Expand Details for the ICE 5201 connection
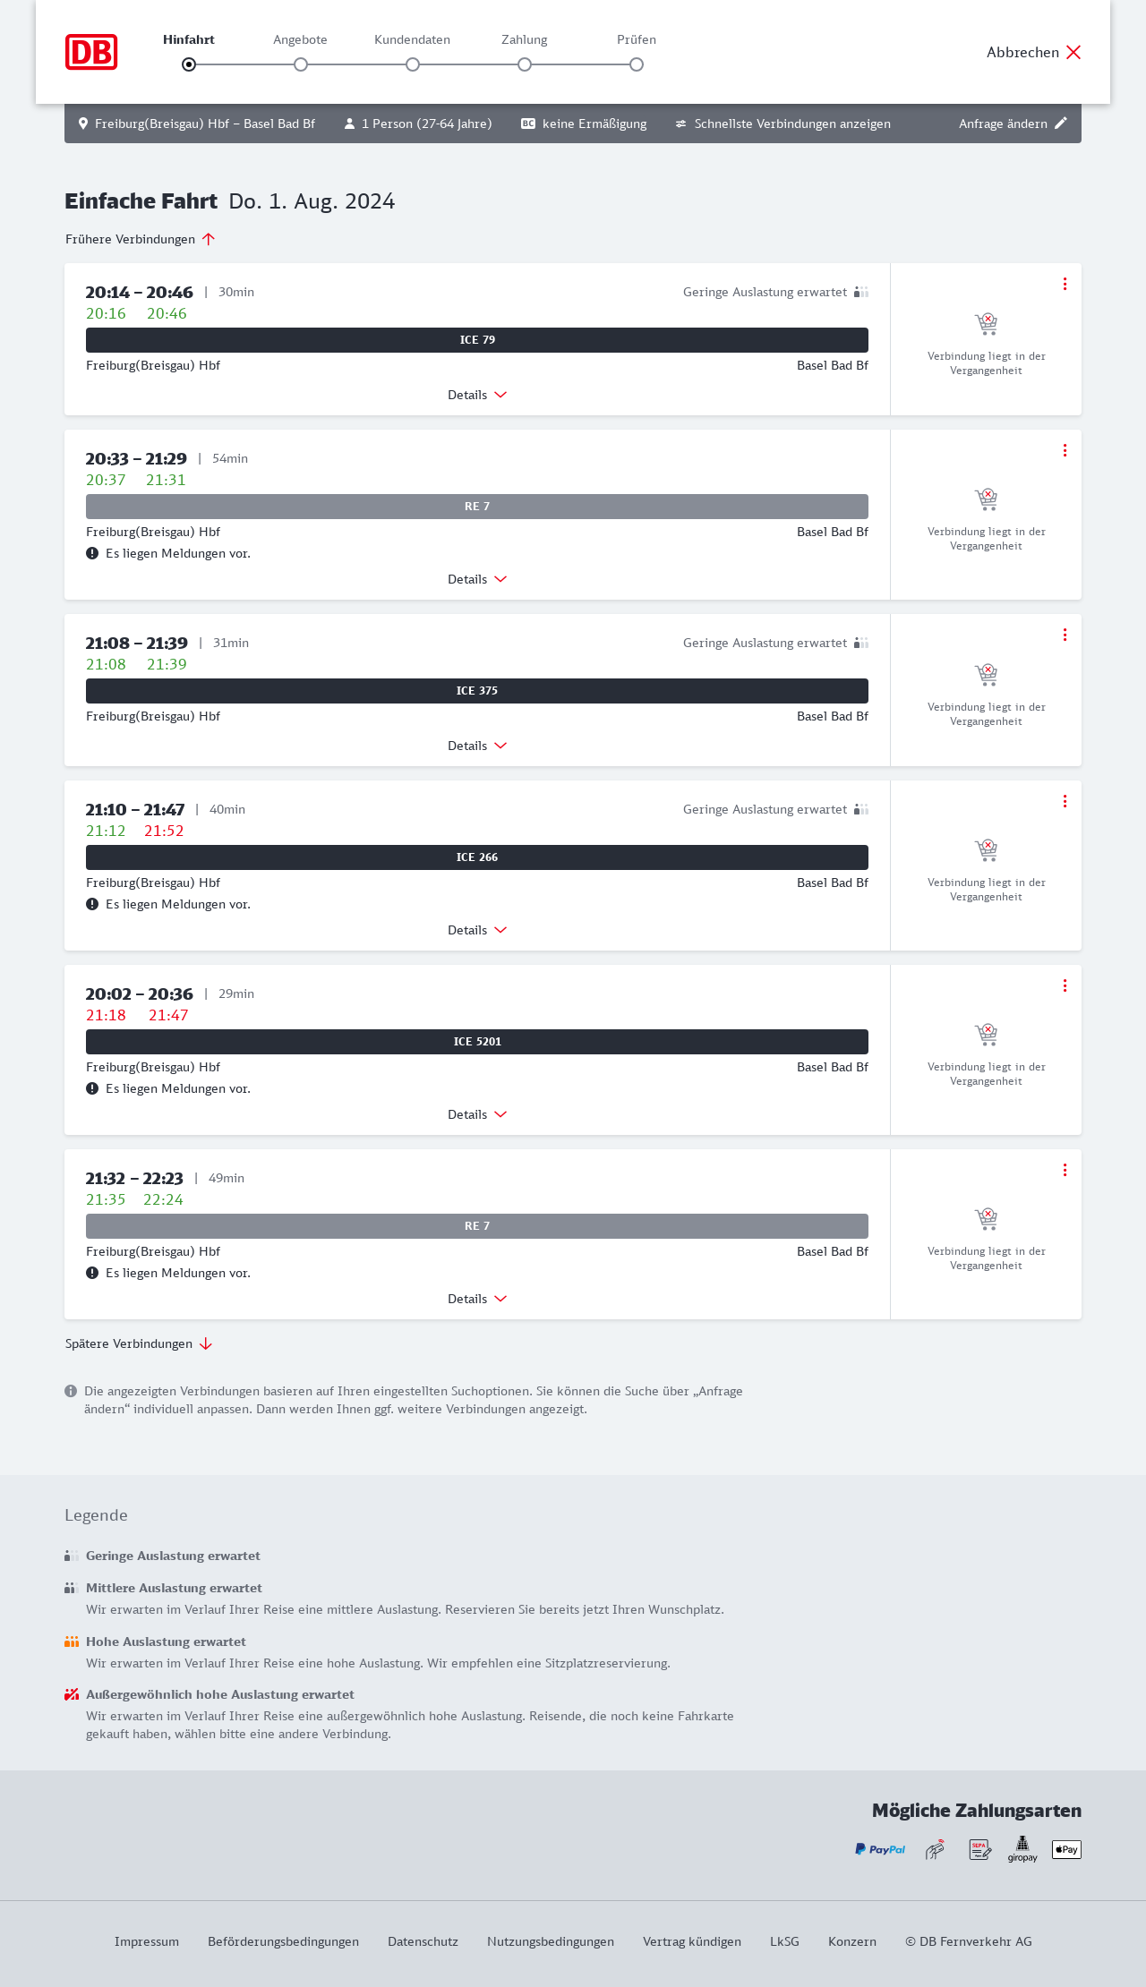The image size is (1146, 1987). (477, 1114)
